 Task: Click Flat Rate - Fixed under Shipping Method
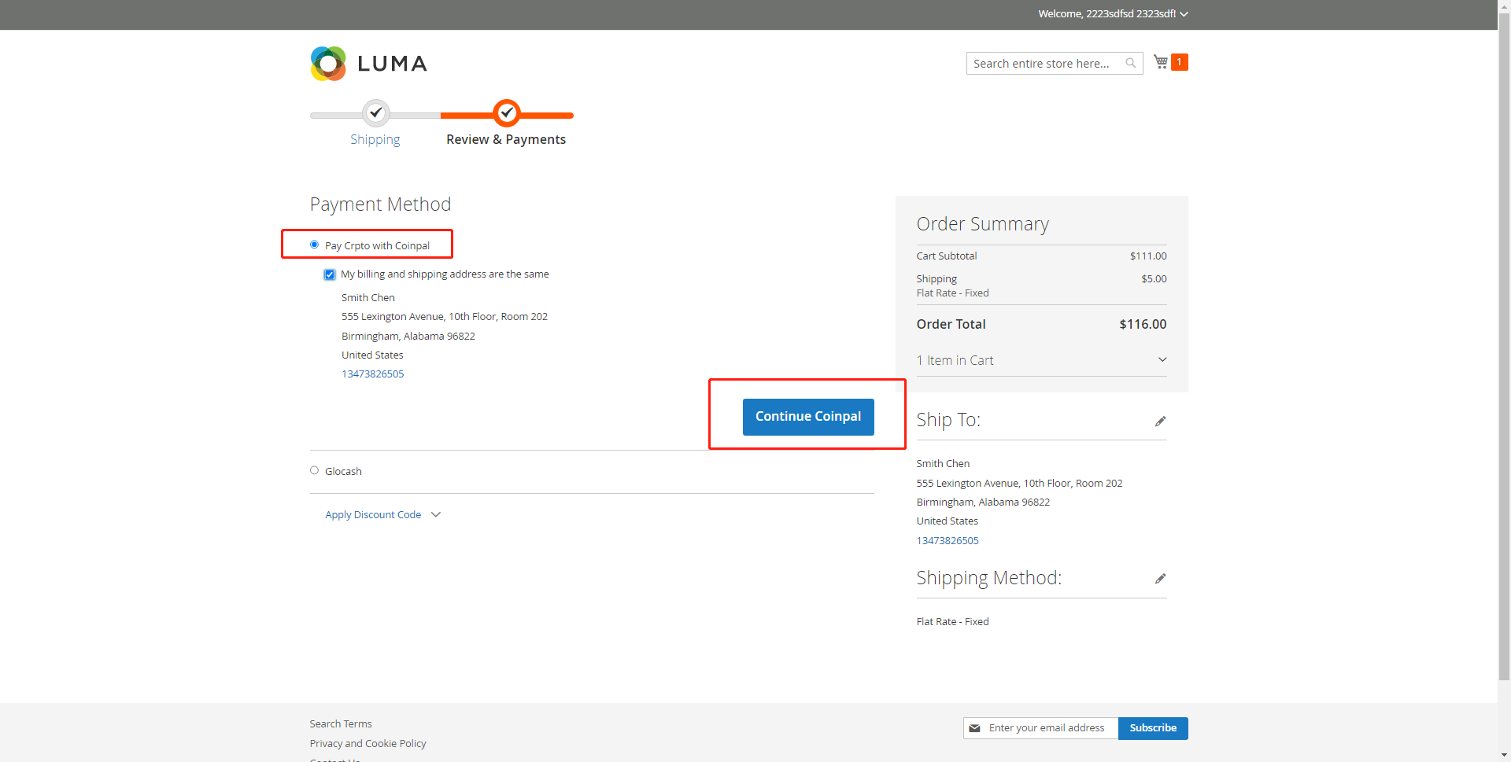click(x=952, y=622)
